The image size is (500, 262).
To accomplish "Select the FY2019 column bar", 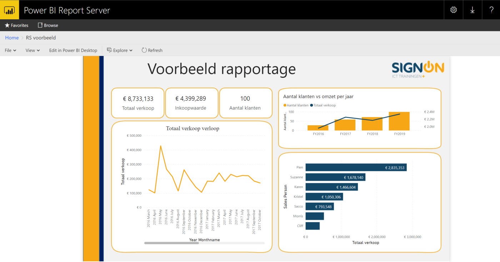I will (399, 121).
